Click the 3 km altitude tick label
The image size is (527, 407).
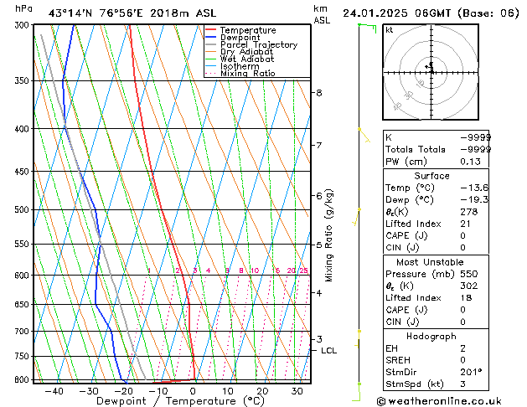(319, 339)
